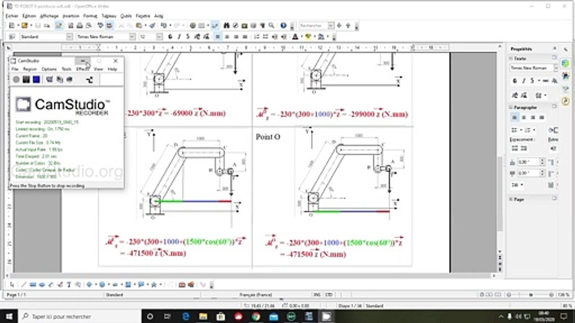This screenshot has height=323, width=575.
Task: Click the New document icon in Writer toolbar
Action: (12, 26)
